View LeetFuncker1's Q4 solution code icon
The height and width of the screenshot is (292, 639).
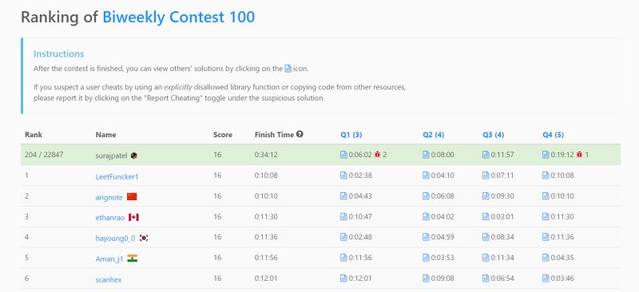pyautogui.click(x=546, y=176)
